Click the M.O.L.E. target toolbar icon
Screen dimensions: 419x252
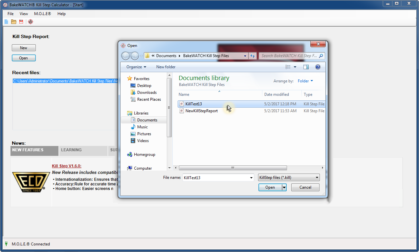(x=31, y=22)
